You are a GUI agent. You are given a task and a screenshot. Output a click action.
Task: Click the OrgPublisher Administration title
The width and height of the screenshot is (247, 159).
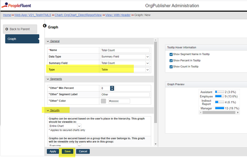[x=172, y=6]
